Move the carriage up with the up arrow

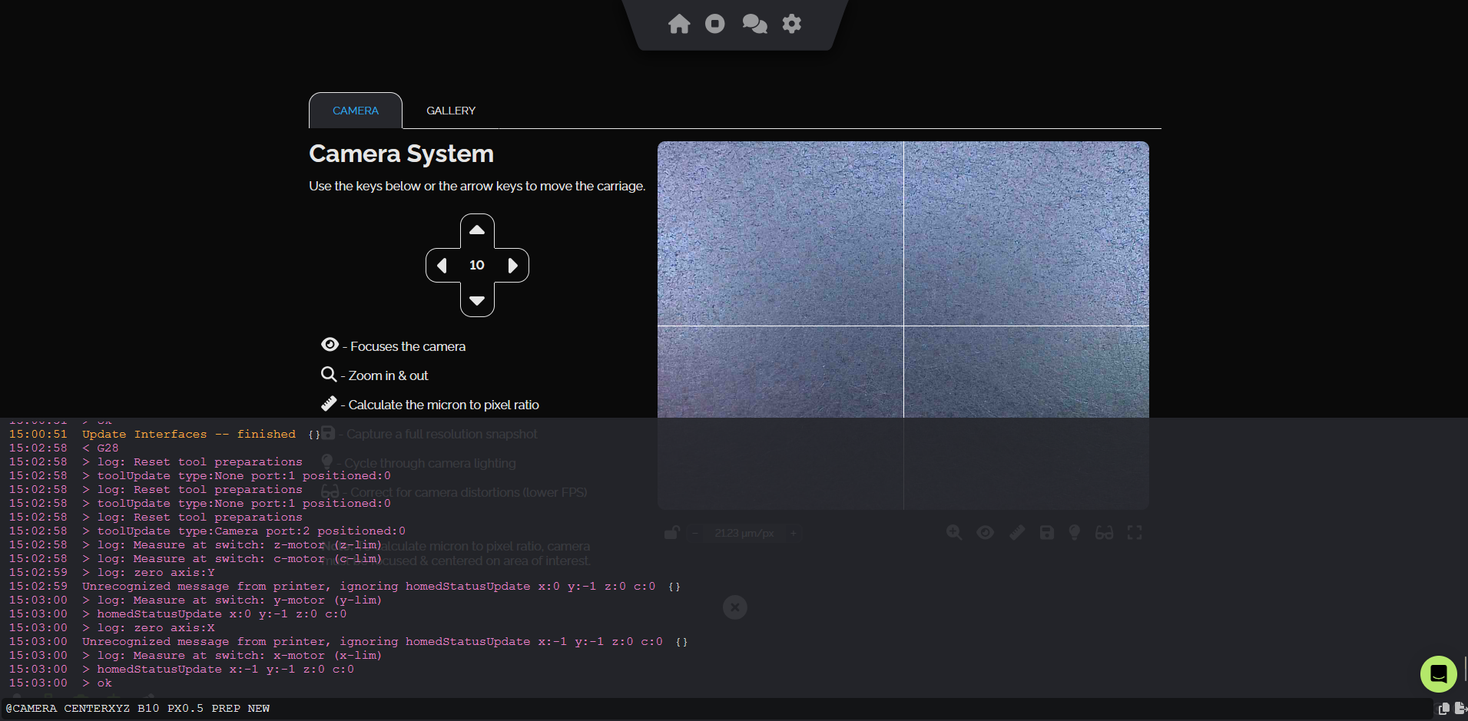(477, 230)
